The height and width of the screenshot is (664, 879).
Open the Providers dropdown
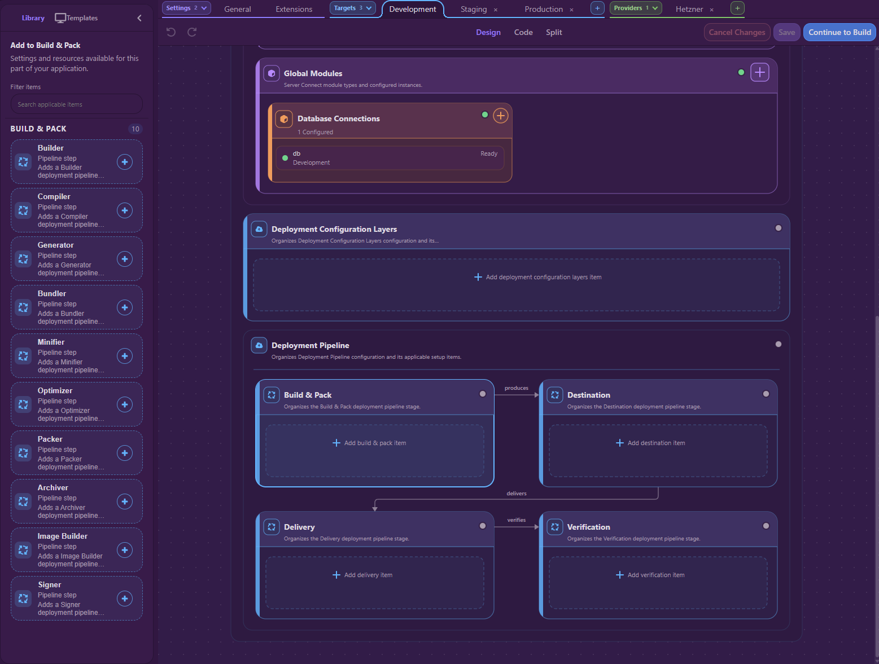636,8
